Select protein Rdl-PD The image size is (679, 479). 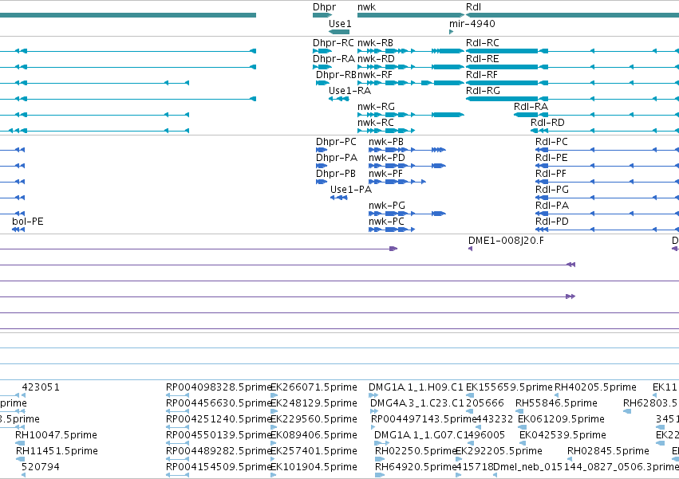[x=551, y=222]
